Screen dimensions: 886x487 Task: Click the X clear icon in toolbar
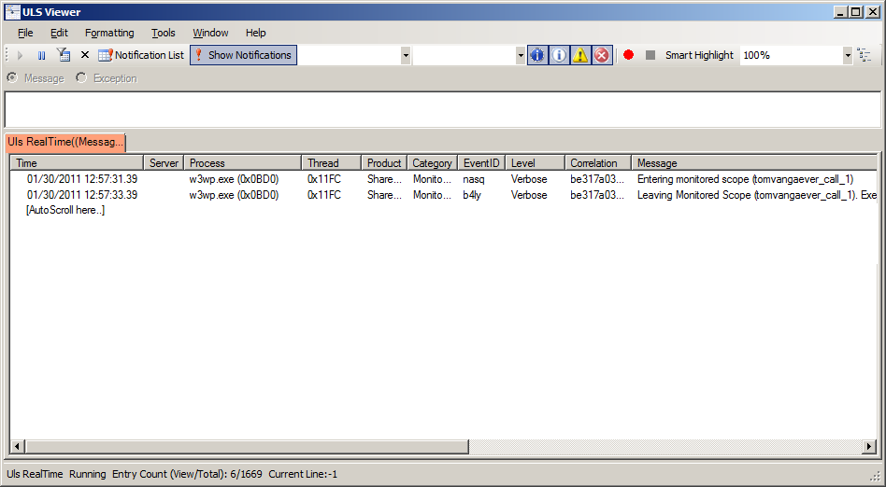coord(85,55)
